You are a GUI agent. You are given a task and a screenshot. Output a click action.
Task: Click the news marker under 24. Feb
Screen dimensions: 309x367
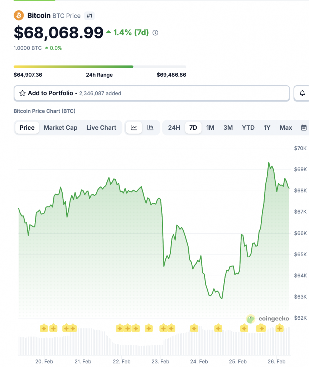[x=194, y=328]
